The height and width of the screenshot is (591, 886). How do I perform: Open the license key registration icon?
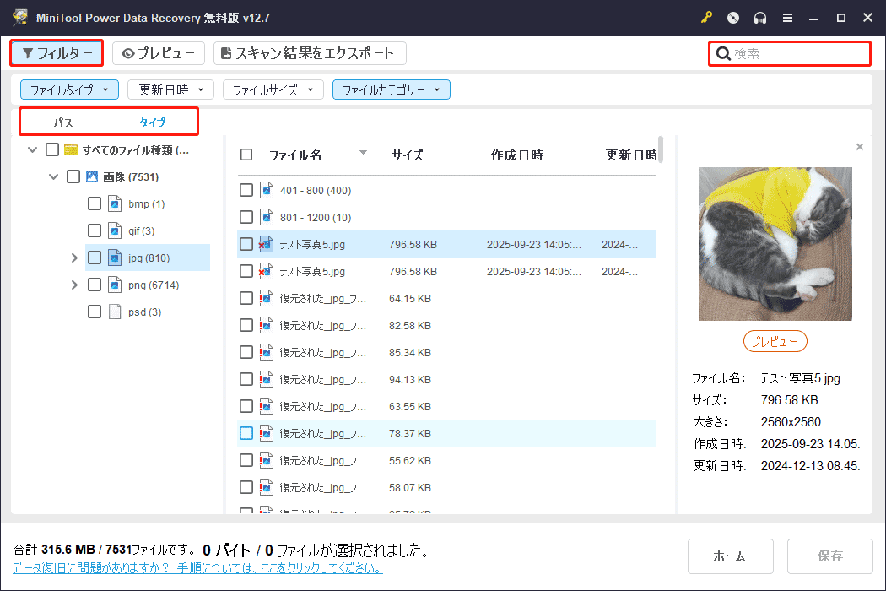[x=706, y=17]
